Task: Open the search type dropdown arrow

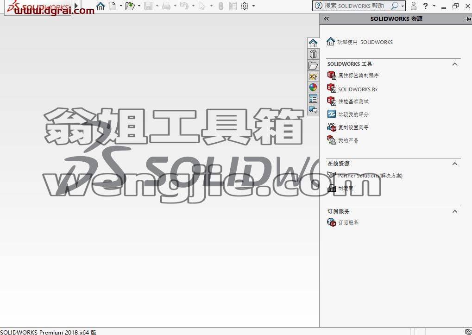Action: pos(403,6)
